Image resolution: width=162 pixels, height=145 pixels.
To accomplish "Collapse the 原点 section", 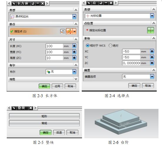I will point(76,24).
